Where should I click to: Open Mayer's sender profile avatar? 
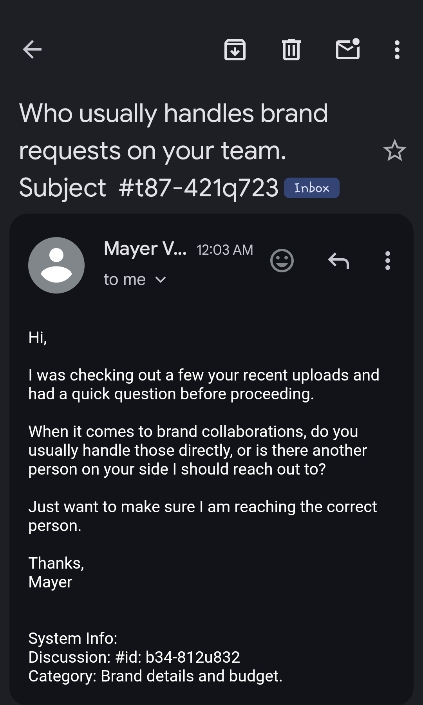(x=56, y=265)
